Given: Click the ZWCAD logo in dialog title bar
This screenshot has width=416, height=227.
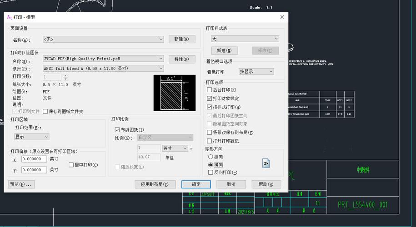Looking at the screenshot, I should 9,17.
